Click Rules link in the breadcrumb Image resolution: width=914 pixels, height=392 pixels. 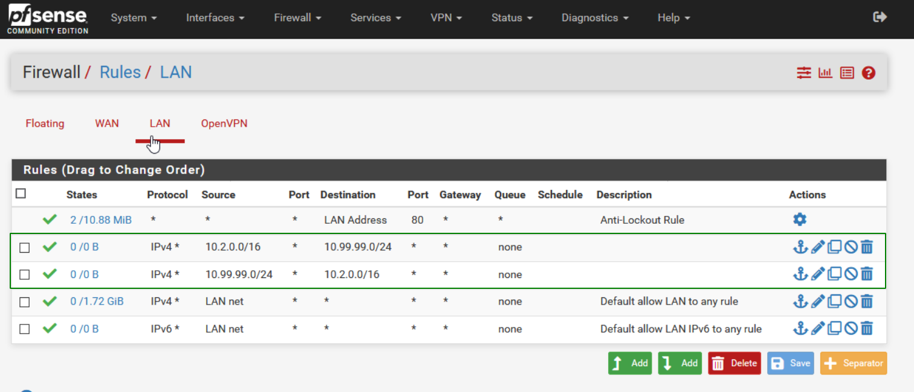(120, 72)
